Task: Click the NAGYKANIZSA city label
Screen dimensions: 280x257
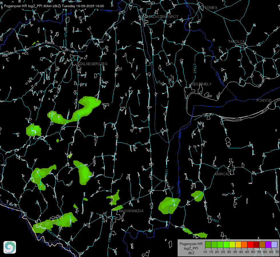Action: (x=131, y=211)
